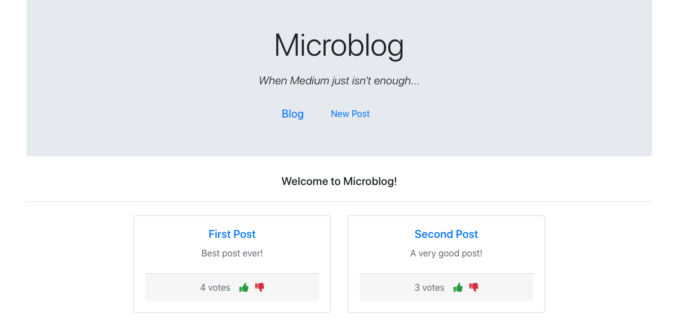678x329 pixels.
Task: Open the First Post article
Action: [x=232, y=234]
